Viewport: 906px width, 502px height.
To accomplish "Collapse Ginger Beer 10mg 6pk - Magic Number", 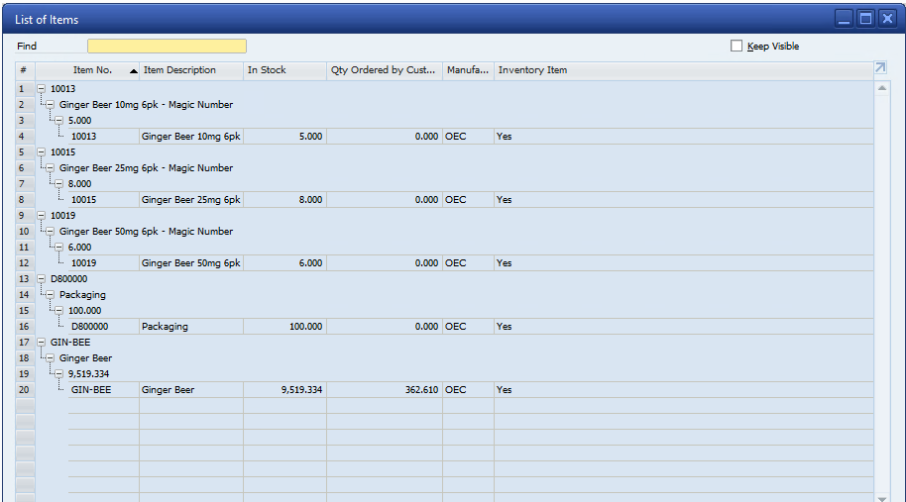I will (x=51, y=104).
